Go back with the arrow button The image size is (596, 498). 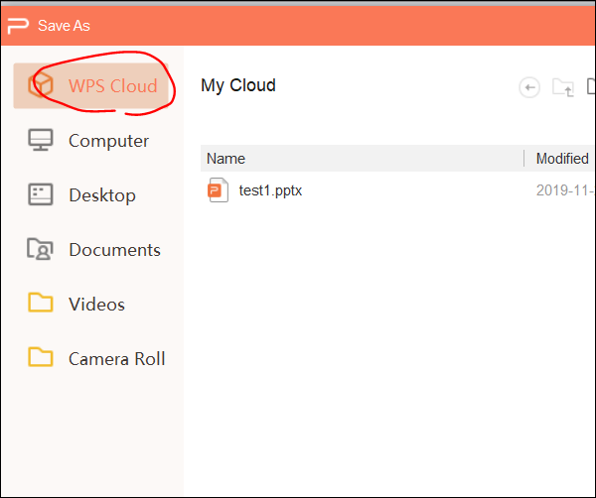tap(529, 87)
